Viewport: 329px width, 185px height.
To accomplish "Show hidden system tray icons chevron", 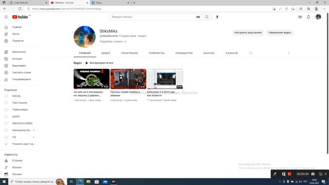I will (280, 181).
